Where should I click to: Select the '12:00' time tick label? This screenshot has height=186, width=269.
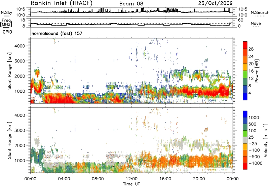tap(131, 179)
